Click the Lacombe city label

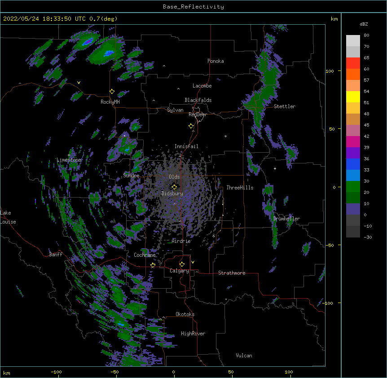point(202,86)
